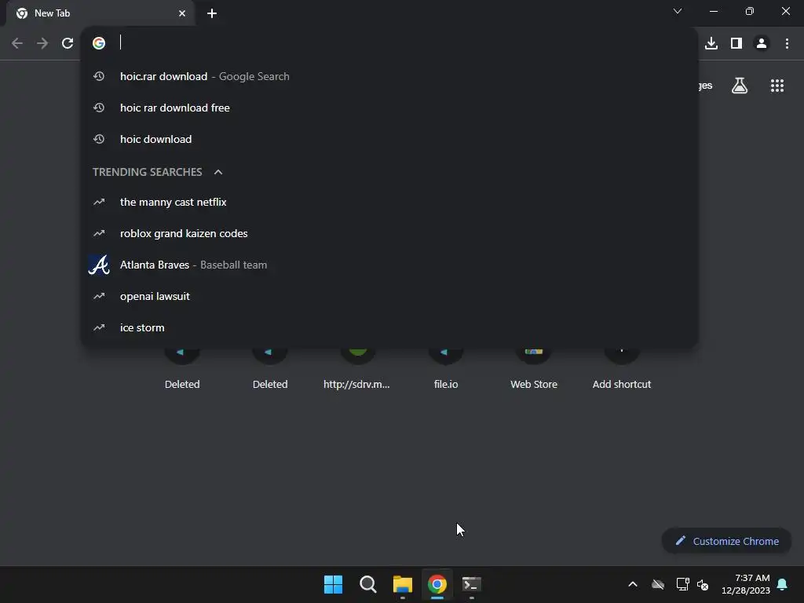Viewport: 804px width, 603px height.
Task: Click the muted volume tray icon
Action: tap(703, 584)
